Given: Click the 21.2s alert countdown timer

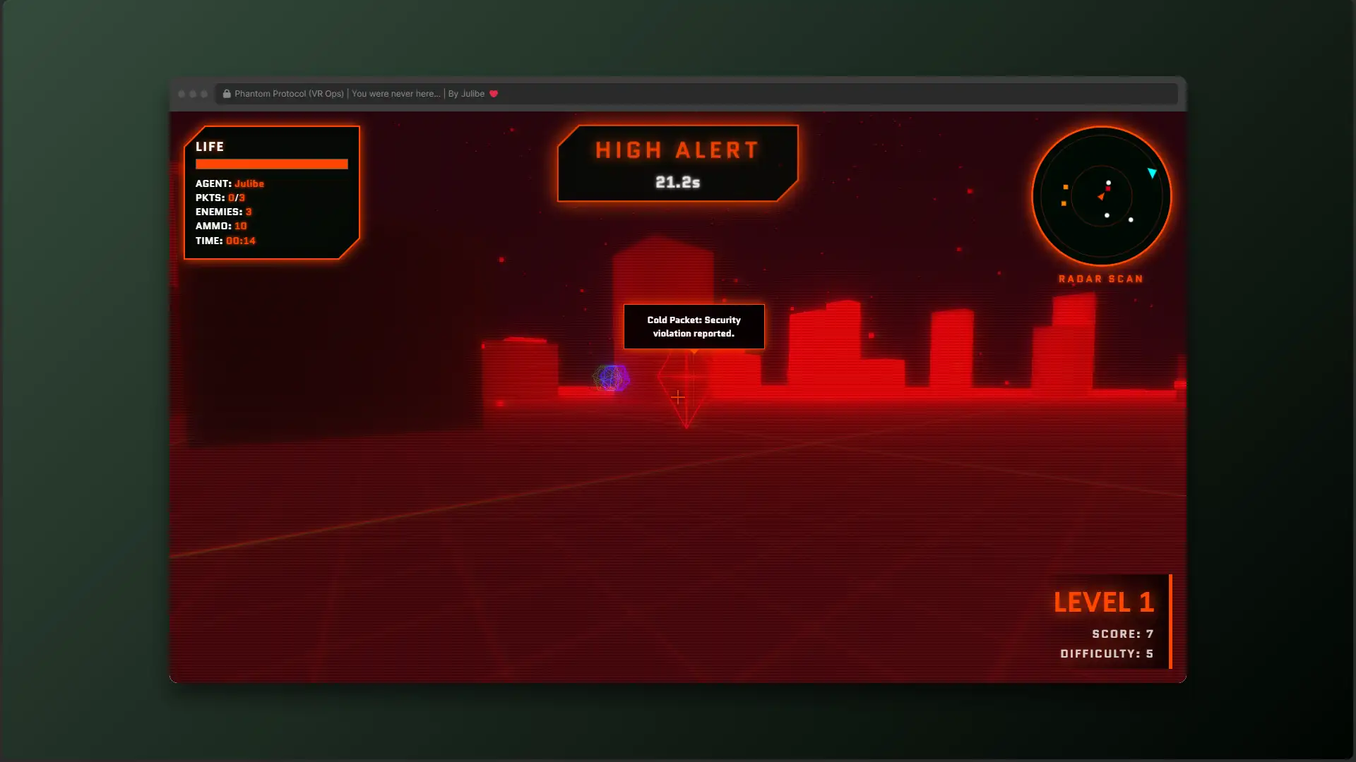Looking at the screenshot, I should pyautogui.click(x=677, y=183).
